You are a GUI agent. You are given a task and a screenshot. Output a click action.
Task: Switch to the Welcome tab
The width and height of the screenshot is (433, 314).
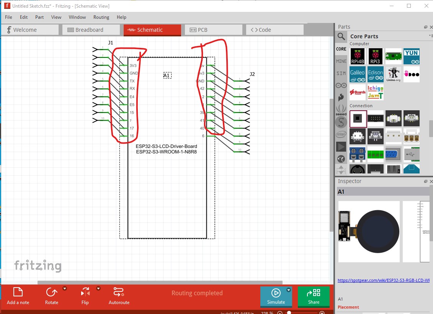coord(30,30)
